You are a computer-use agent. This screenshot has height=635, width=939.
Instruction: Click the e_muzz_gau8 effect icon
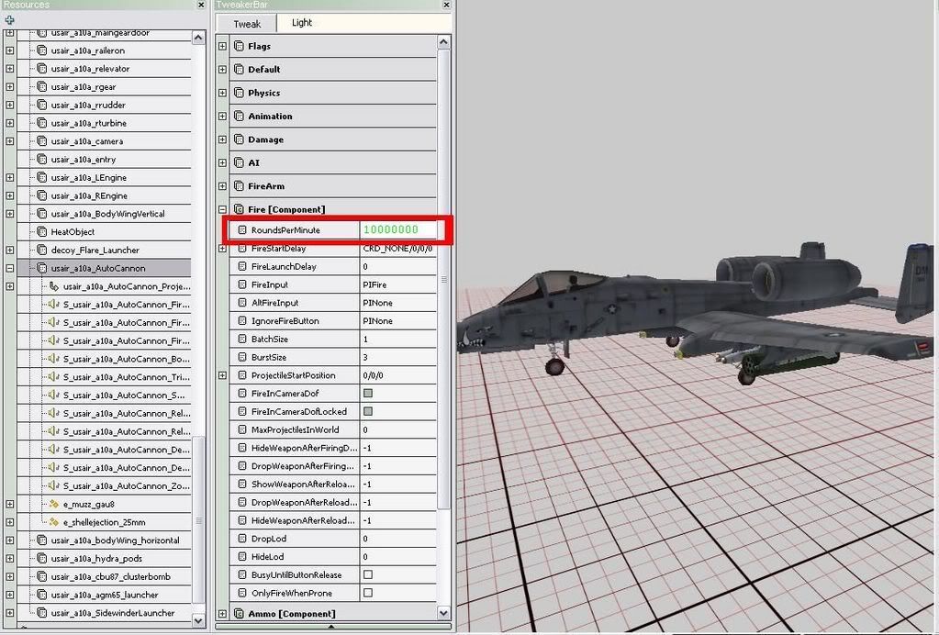tap(53, 504)
